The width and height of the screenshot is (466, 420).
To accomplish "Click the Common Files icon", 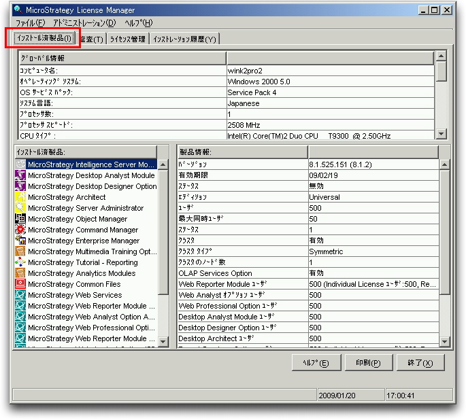I will [20, 284].
